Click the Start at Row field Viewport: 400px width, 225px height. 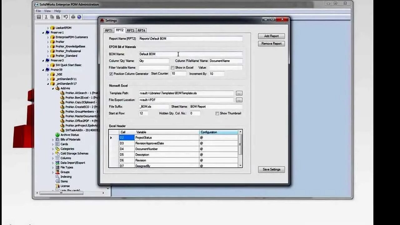[143, 113]
